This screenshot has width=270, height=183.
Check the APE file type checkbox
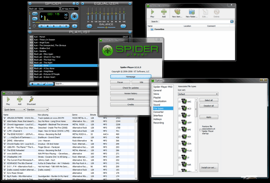(180, 130)
